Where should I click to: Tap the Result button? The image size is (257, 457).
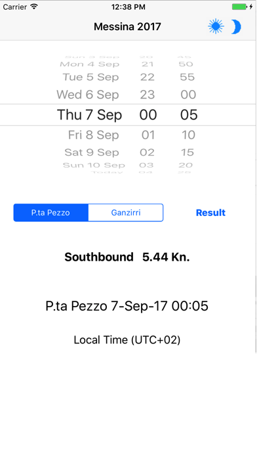pos(210,213)
